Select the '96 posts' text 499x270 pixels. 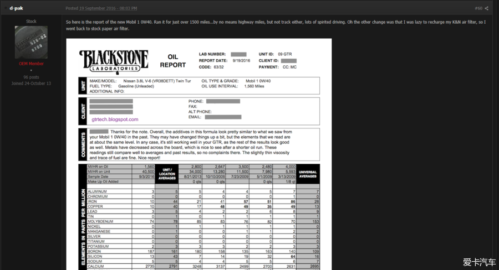tap(31, 77)
